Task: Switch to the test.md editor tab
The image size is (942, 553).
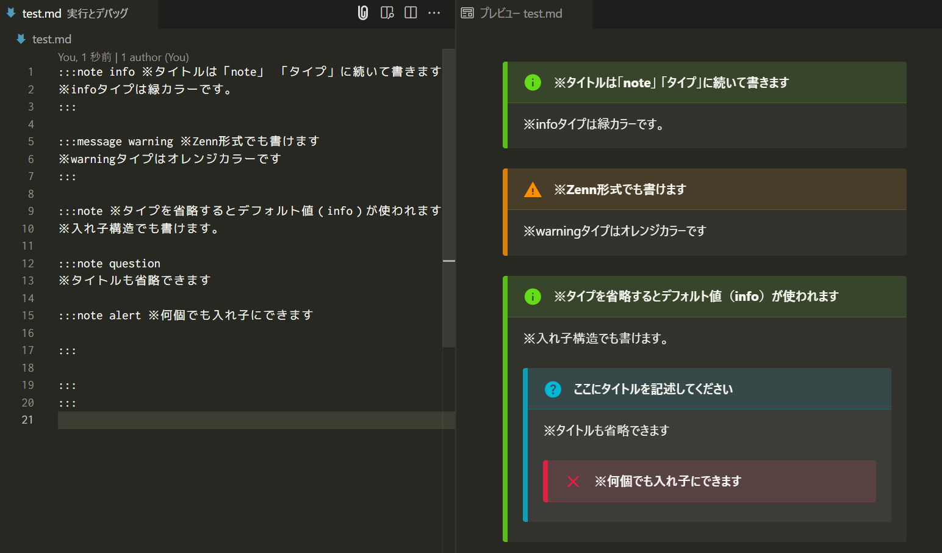Action: pyautogui.click(x=43, y=13)
